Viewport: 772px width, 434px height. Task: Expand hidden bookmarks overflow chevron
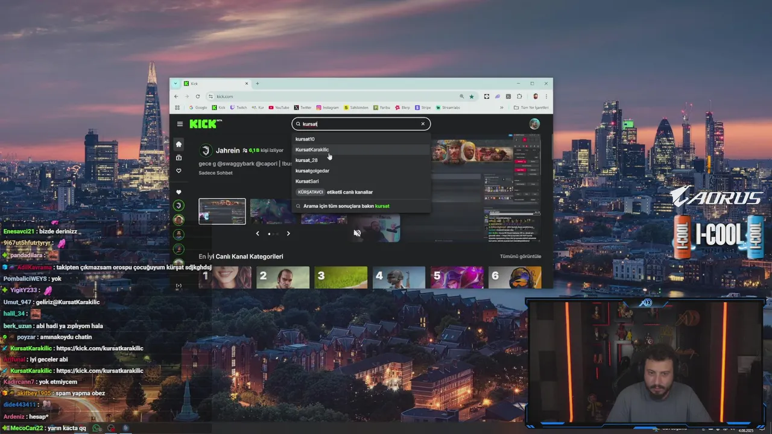[x=501, y=107]
